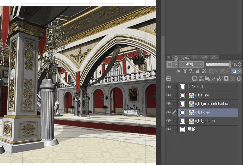Click the Enable Mask icon

tap(211, 71)
